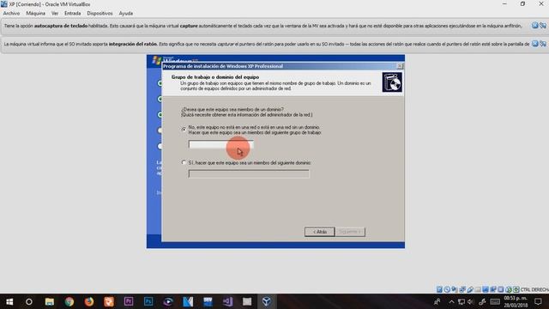The width and height of the screenshot is (549, 309).
Task: Click the network icon in the system tray
Action: 462,301
